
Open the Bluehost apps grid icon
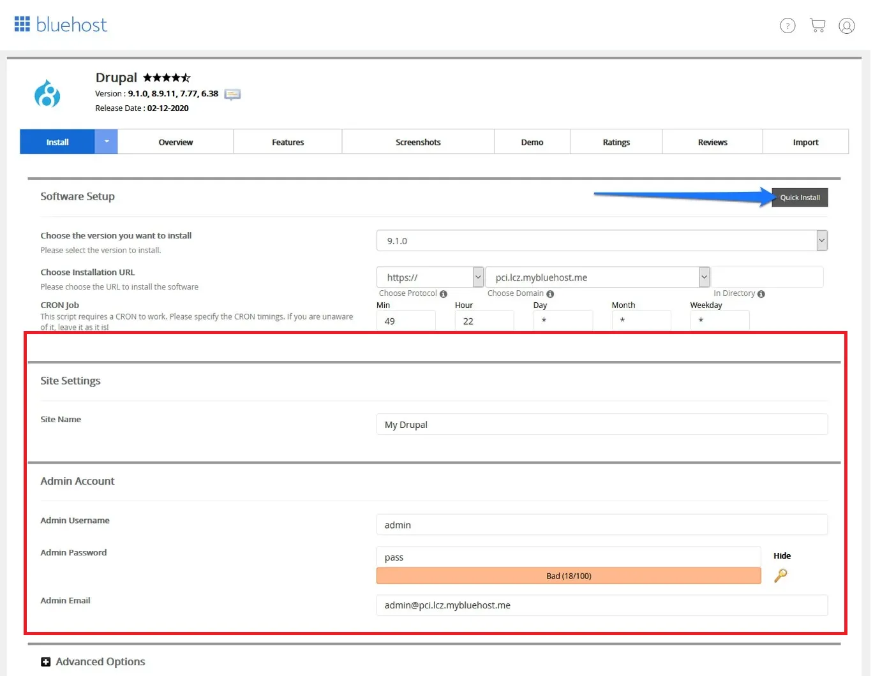point(22,24)
